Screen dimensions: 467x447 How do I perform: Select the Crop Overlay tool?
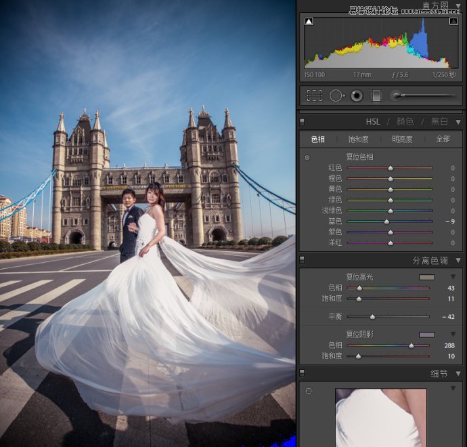point(314,96)
